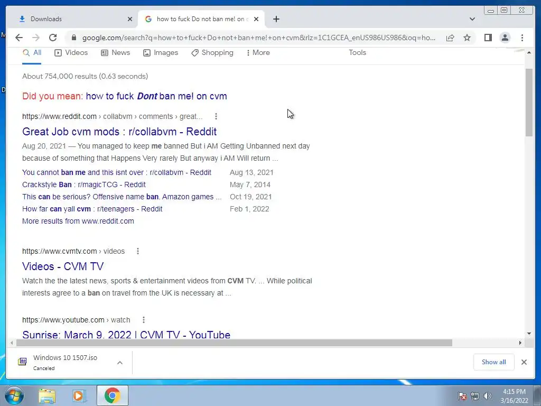Click the forward navigation arrow

(x=36, y=38)
